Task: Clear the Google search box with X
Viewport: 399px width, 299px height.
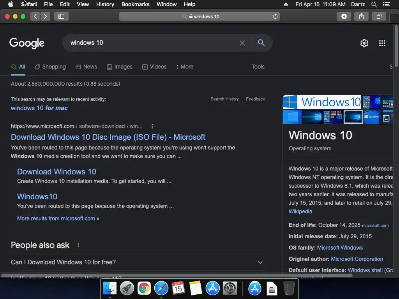Action: [x=242, y=43]
